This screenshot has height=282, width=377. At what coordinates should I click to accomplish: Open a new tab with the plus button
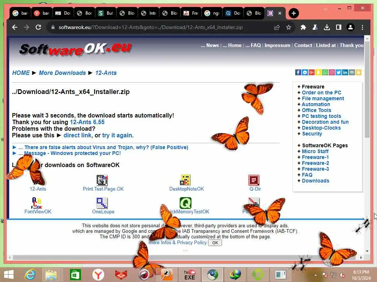coord(293,13)
